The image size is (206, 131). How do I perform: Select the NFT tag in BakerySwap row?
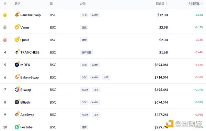pyautogui.click(x=106, y=77)
